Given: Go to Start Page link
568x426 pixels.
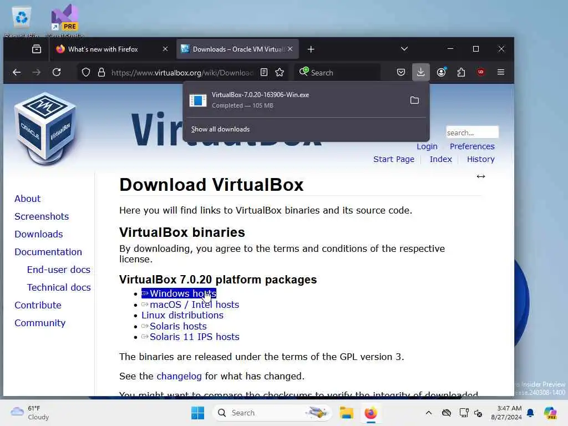Looking at the screenshot, I should pyautogui.click(x=393, y=159).
